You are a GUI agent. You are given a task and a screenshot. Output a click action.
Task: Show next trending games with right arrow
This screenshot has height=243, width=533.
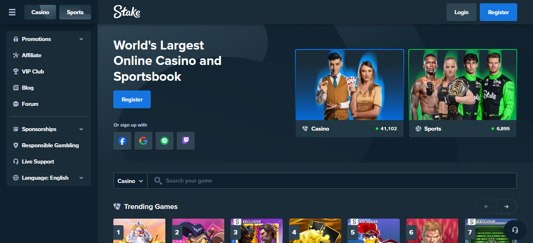[x=507, y=206]
